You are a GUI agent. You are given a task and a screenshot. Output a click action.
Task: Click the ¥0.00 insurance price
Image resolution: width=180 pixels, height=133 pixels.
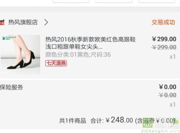(x=168, y=87)
